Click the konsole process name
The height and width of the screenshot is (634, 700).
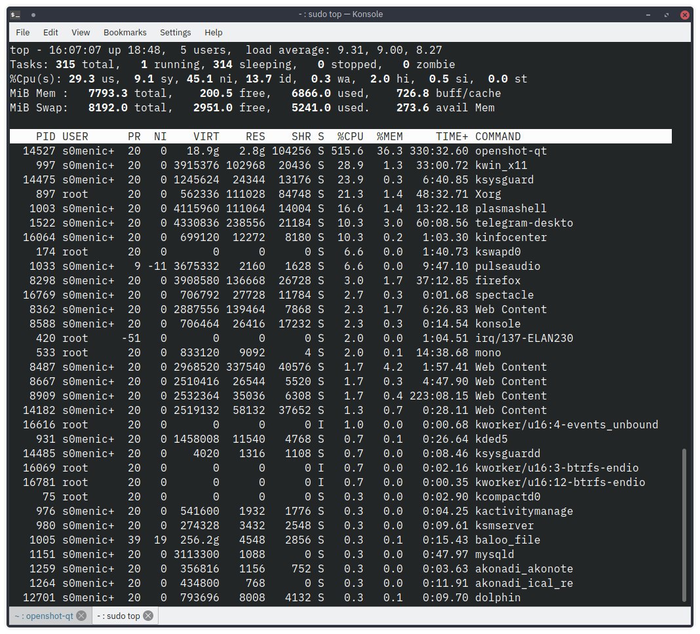497,324
